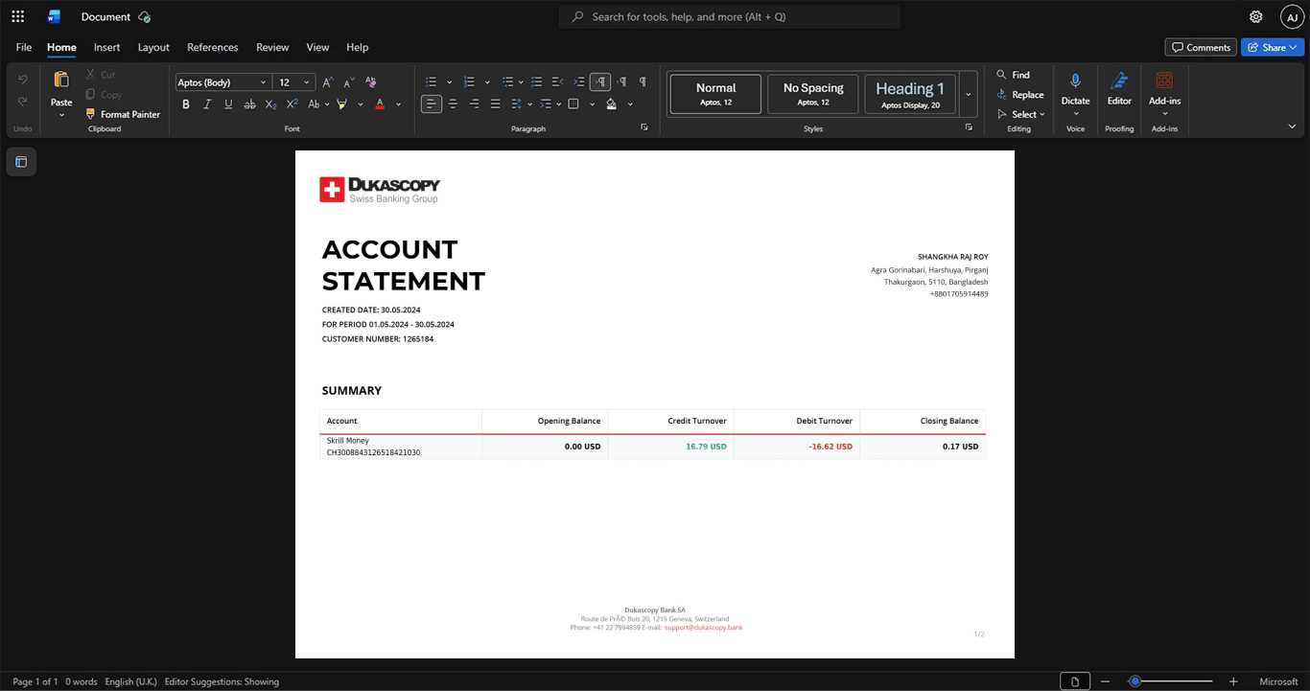Switch to the View tab
Image resolution: width=1310 pixels, height=691 pixels.
[317, 47]
